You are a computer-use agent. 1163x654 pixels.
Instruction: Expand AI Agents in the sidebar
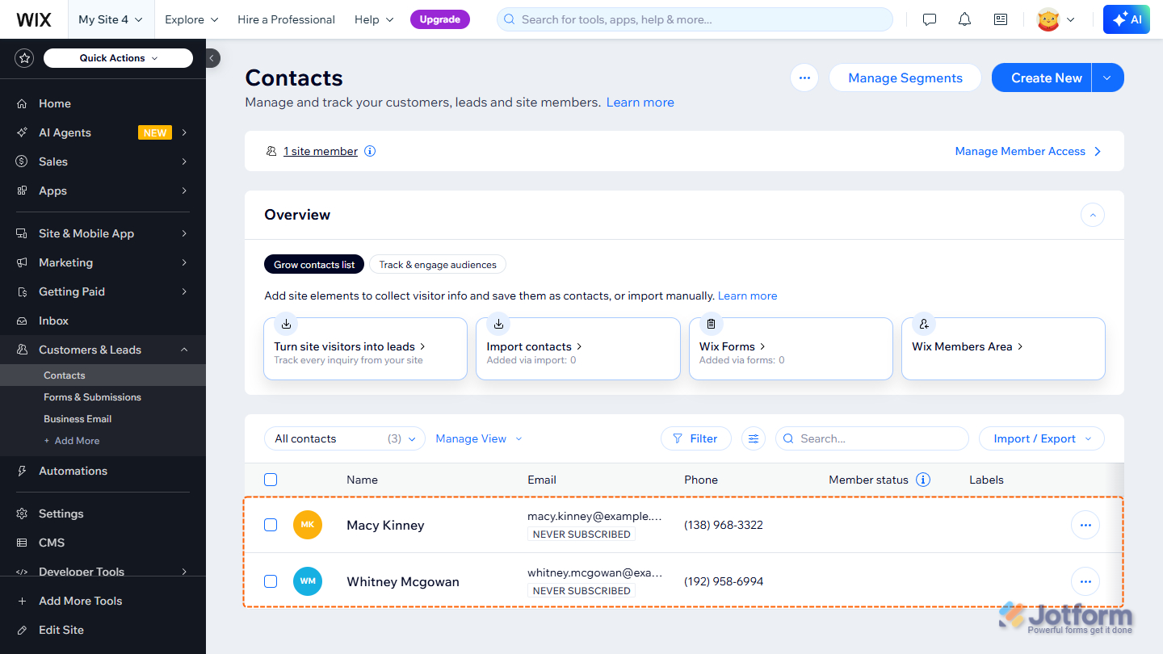coord(103,132)
